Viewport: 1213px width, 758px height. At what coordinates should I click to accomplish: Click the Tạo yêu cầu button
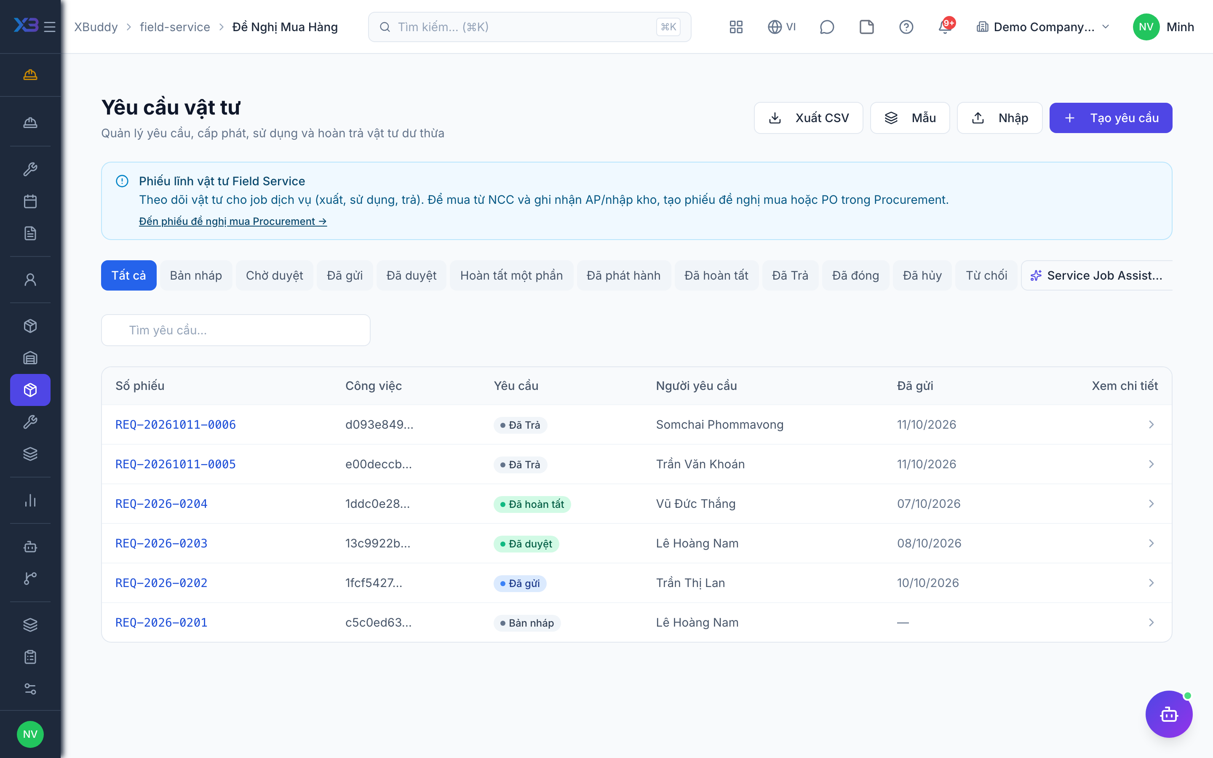1111,118
